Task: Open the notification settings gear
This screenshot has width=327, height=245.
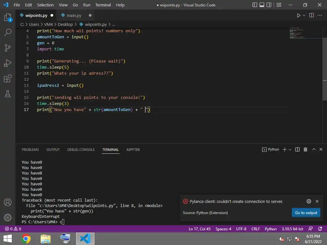Action: click(x=309, y=201)
